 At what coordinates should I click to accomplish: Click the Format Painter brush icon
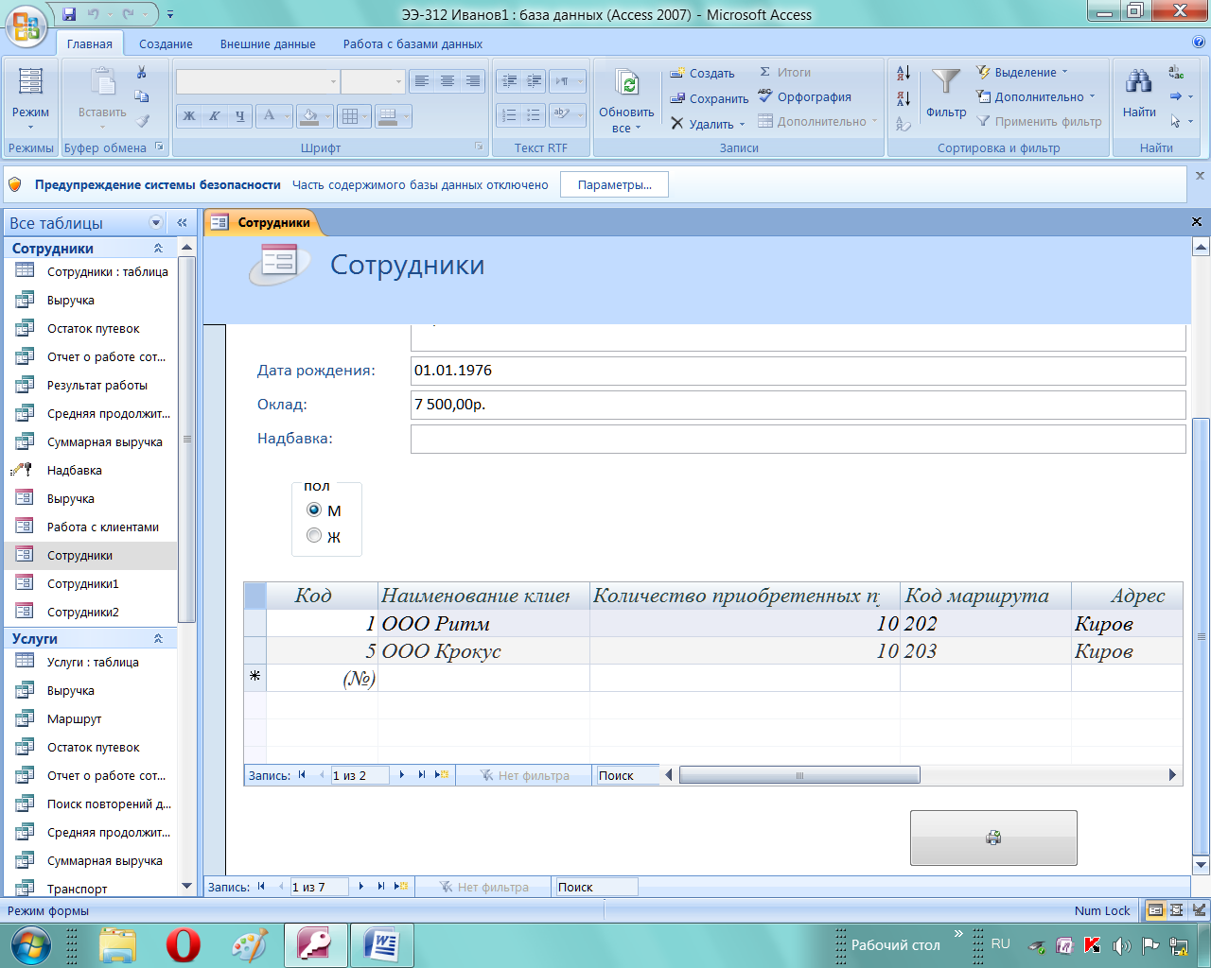point(142,121)
